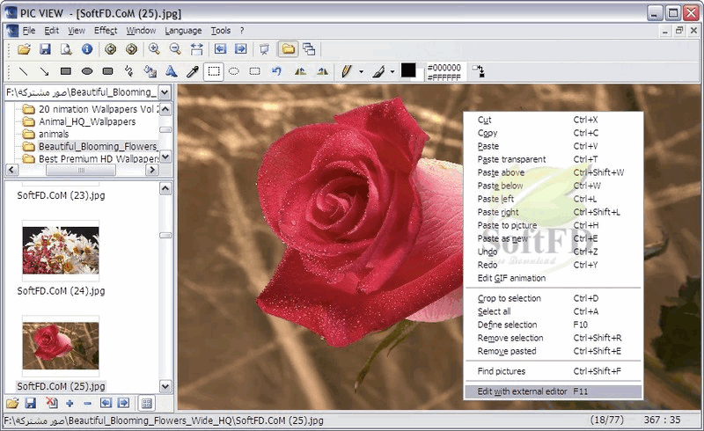The height and width of the screenshot is (431, 704).
Task: Click the zoom in magnifier icon
Action: [x=154, y=49]
